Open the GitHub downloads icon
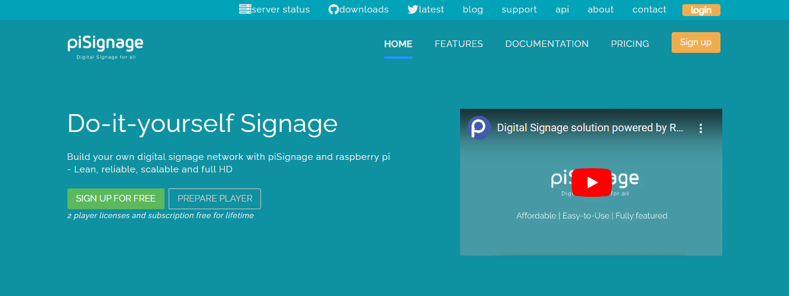Image resolution: width=789 pixels, height=296 pixels. point(334,10)
